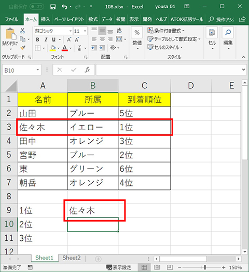The image size is (249, 272).
Task: Toggle align right
Action: point(110,39)
